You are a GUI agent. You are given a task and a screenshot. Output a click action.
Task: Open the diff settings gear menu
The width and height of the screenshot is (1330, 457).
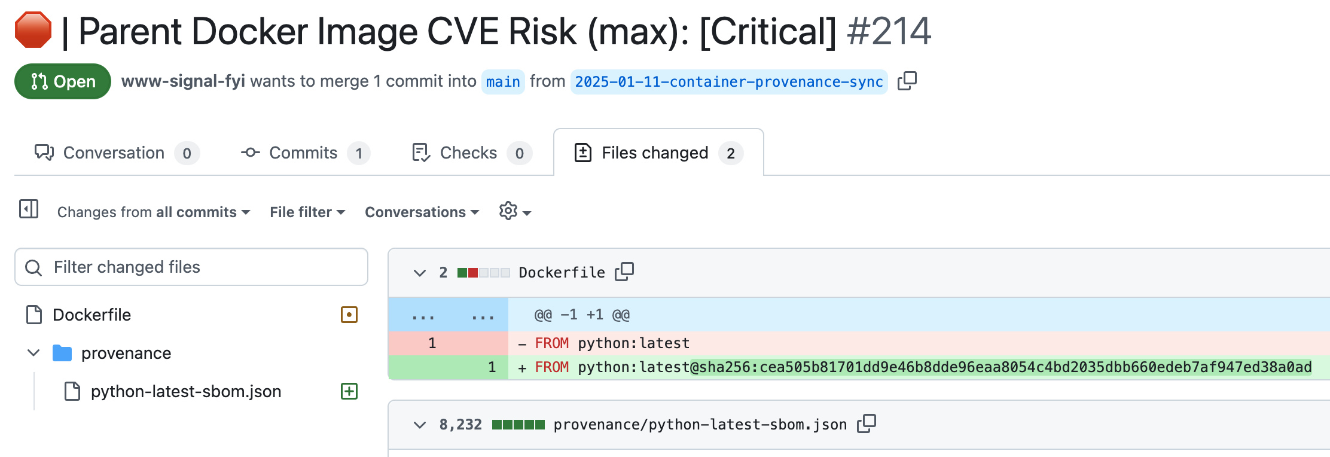515,211
